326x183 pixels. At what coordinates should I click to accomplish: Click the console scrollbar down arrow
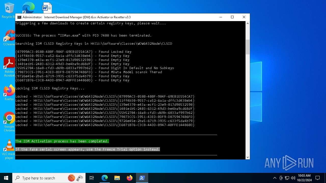pyautogui.click(x=248, y=157)
